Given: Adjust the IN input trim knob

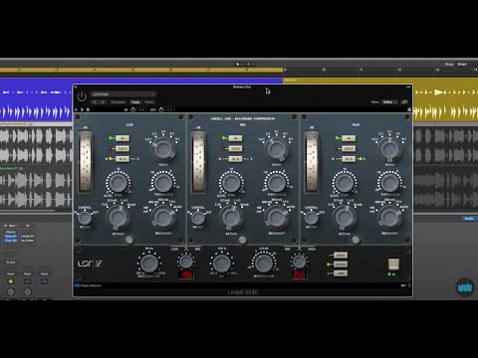Looking at the screenshot, I should pyautogui.click(x=132, y=109).
